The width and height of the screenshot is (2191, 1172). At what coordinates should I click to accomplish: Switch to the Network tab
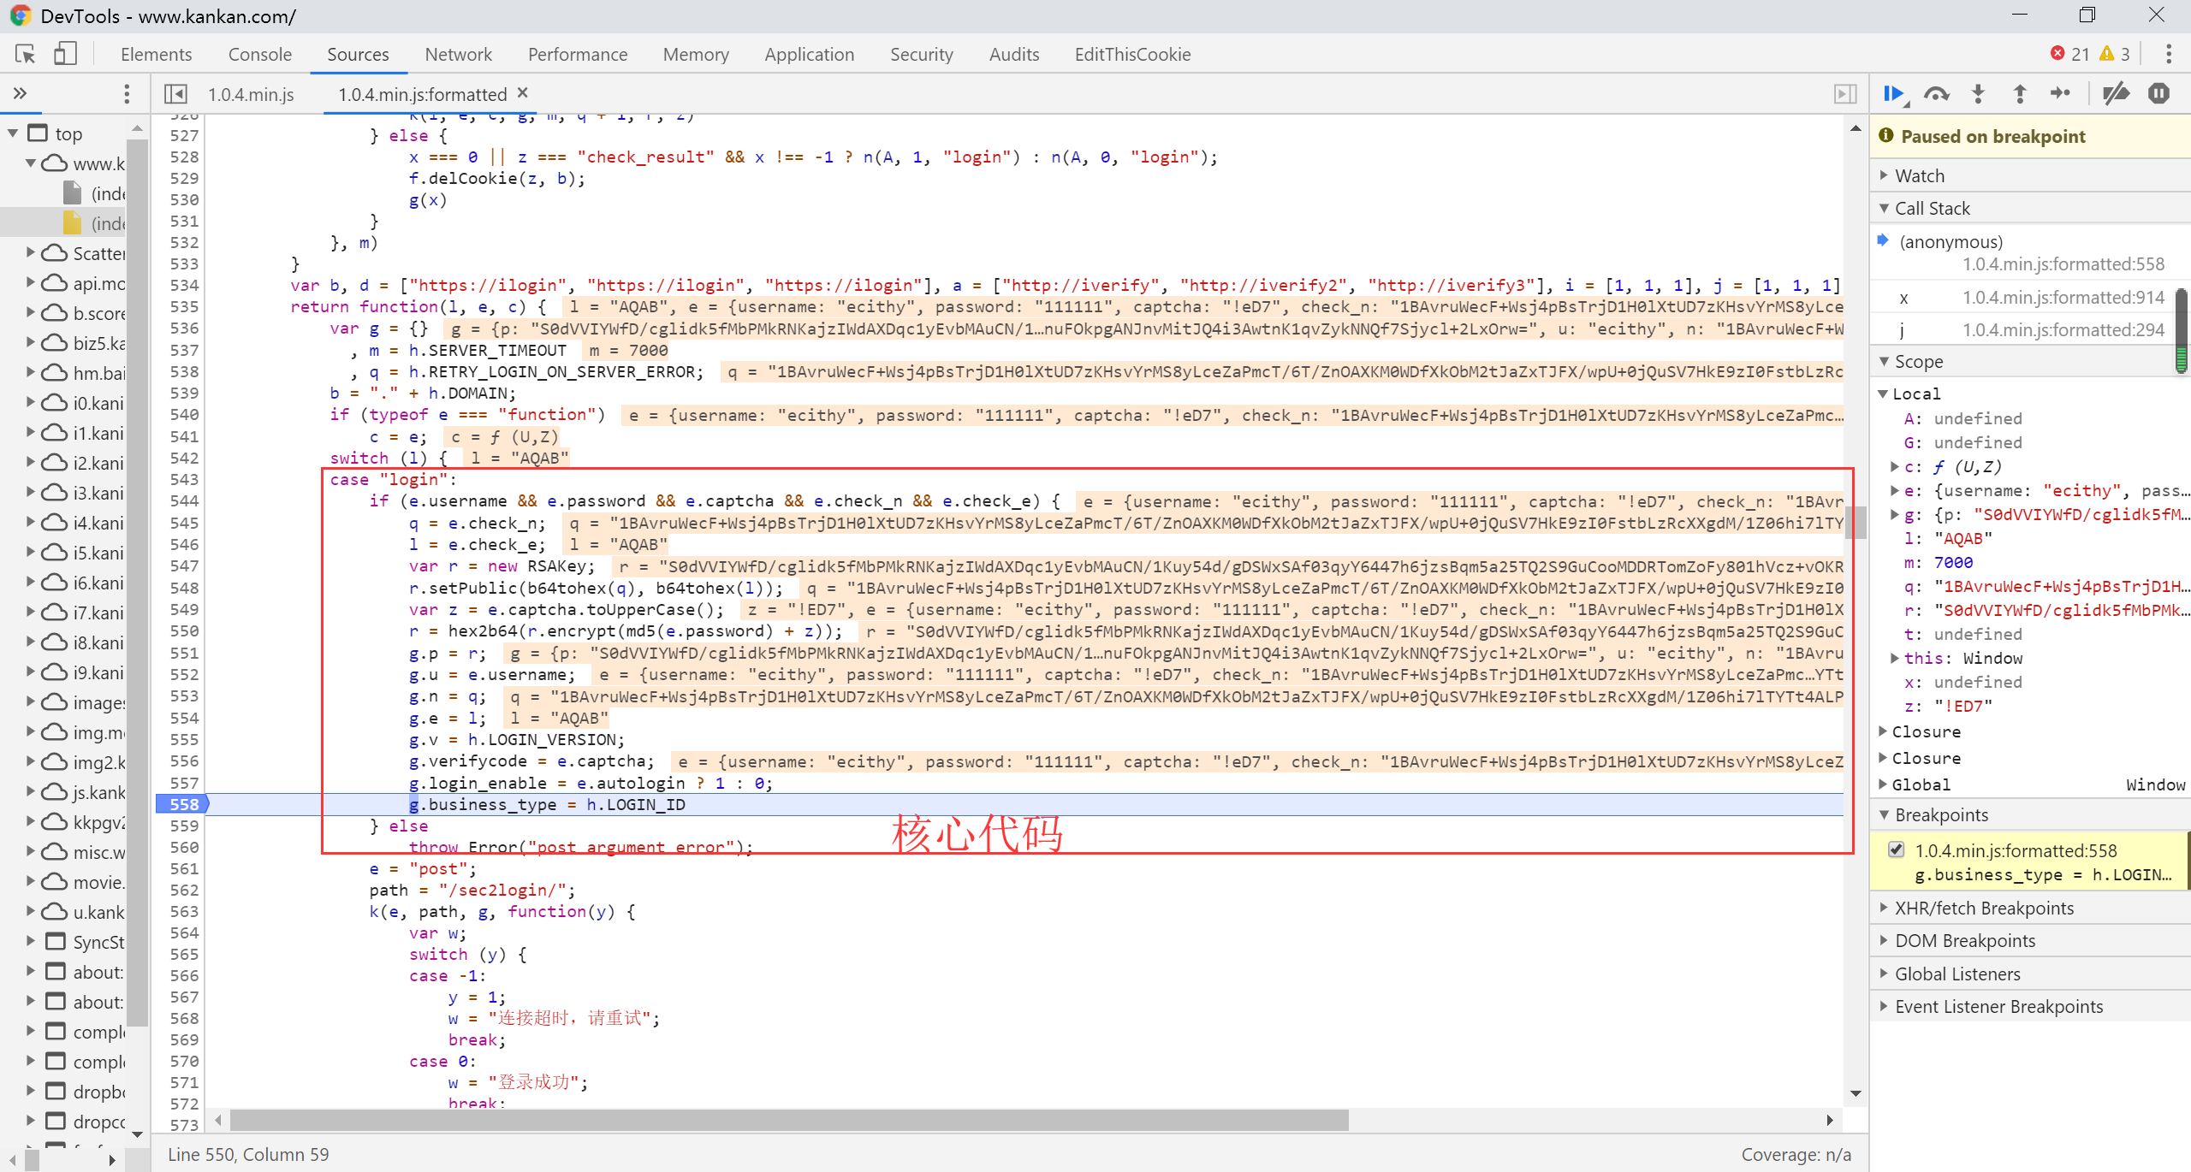(x=458, y=55)
